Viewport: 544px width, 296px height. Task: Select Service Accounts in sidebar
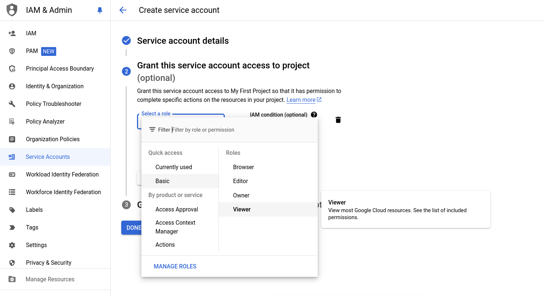point(55,157)
